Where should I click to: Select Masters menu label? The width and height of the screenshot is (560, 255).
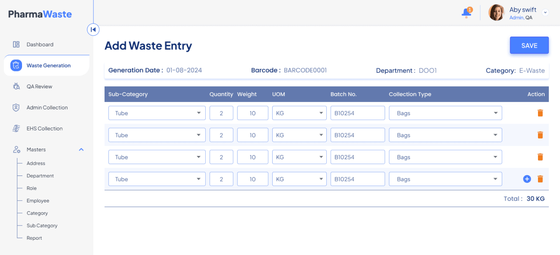point(36,149)
